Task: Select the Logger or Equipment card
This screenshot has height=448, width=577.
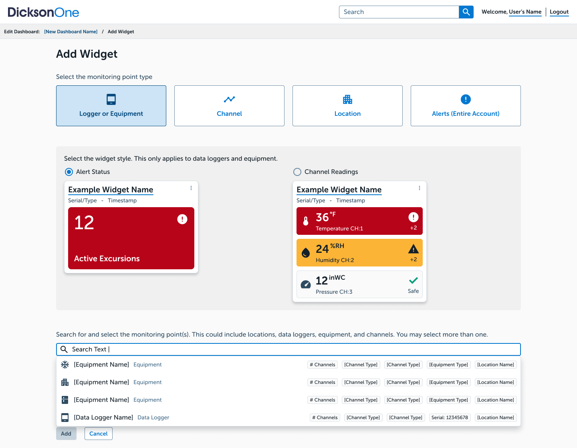Action: click(x=111, y=106)
